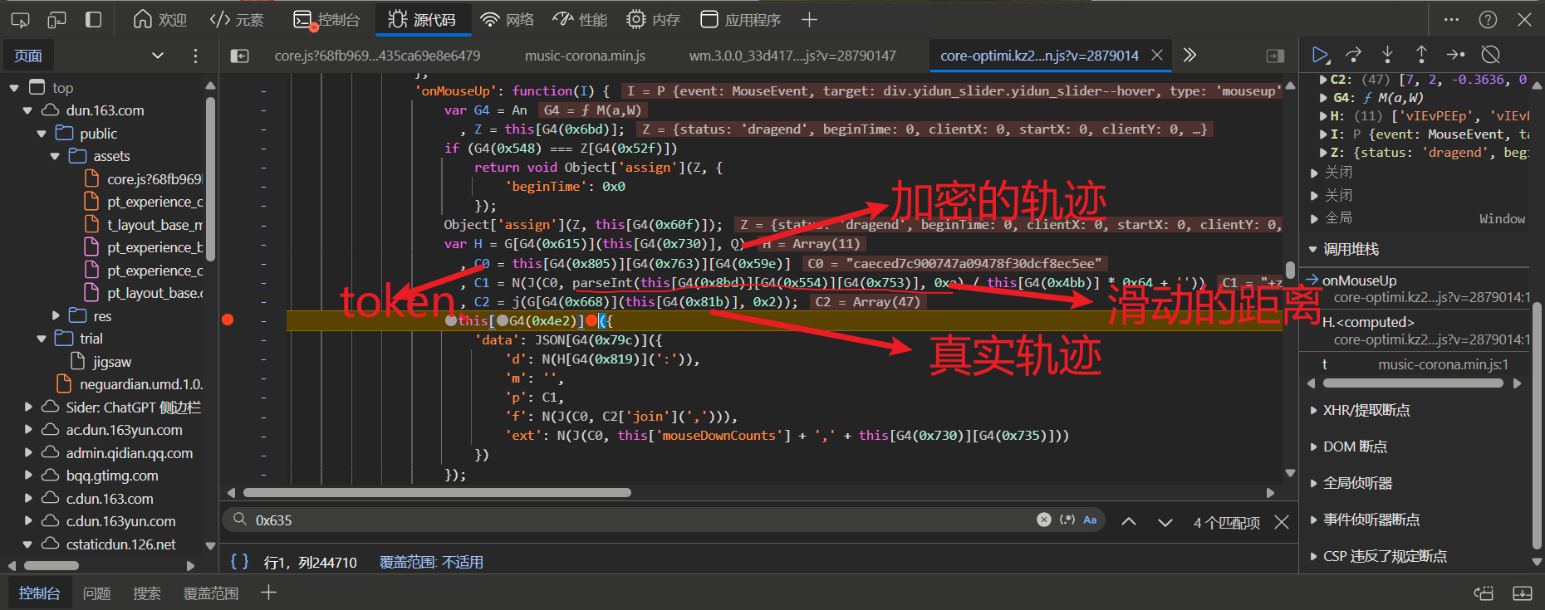Click the step into function icon
The image size is (1545, 610).
coord(1387,55)
